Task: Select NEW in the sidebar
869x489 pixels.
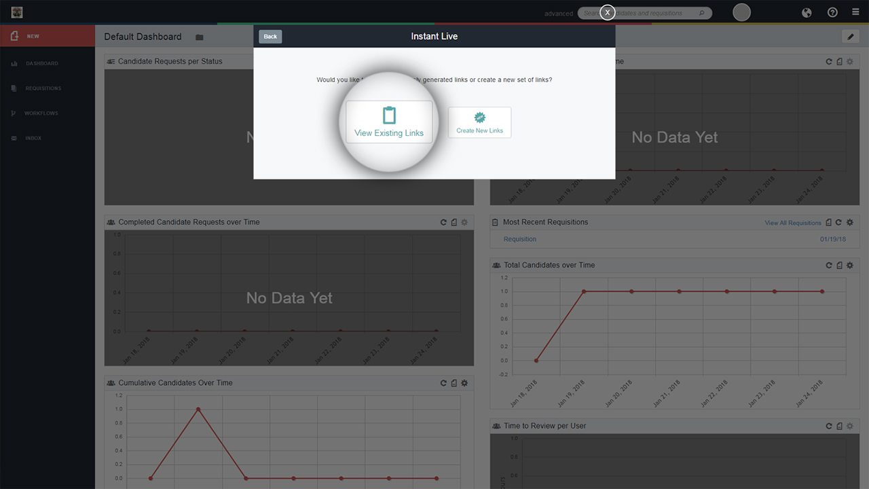Action: 48,36
